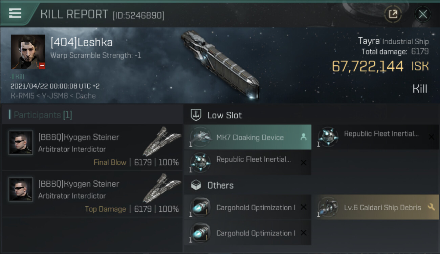The image size is (440, 254).
Task: Select the Low Slot section icon
Action: point(196,115)
